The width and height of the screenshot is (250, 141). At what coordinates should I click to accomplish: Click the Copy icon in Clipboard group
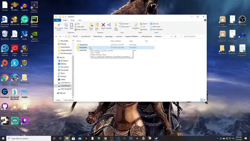[x=66, y=26]
